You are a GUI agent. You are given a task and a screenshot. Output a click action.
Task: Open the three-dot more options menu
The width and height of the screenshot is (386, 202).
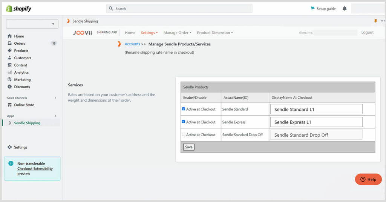[383, 21]
